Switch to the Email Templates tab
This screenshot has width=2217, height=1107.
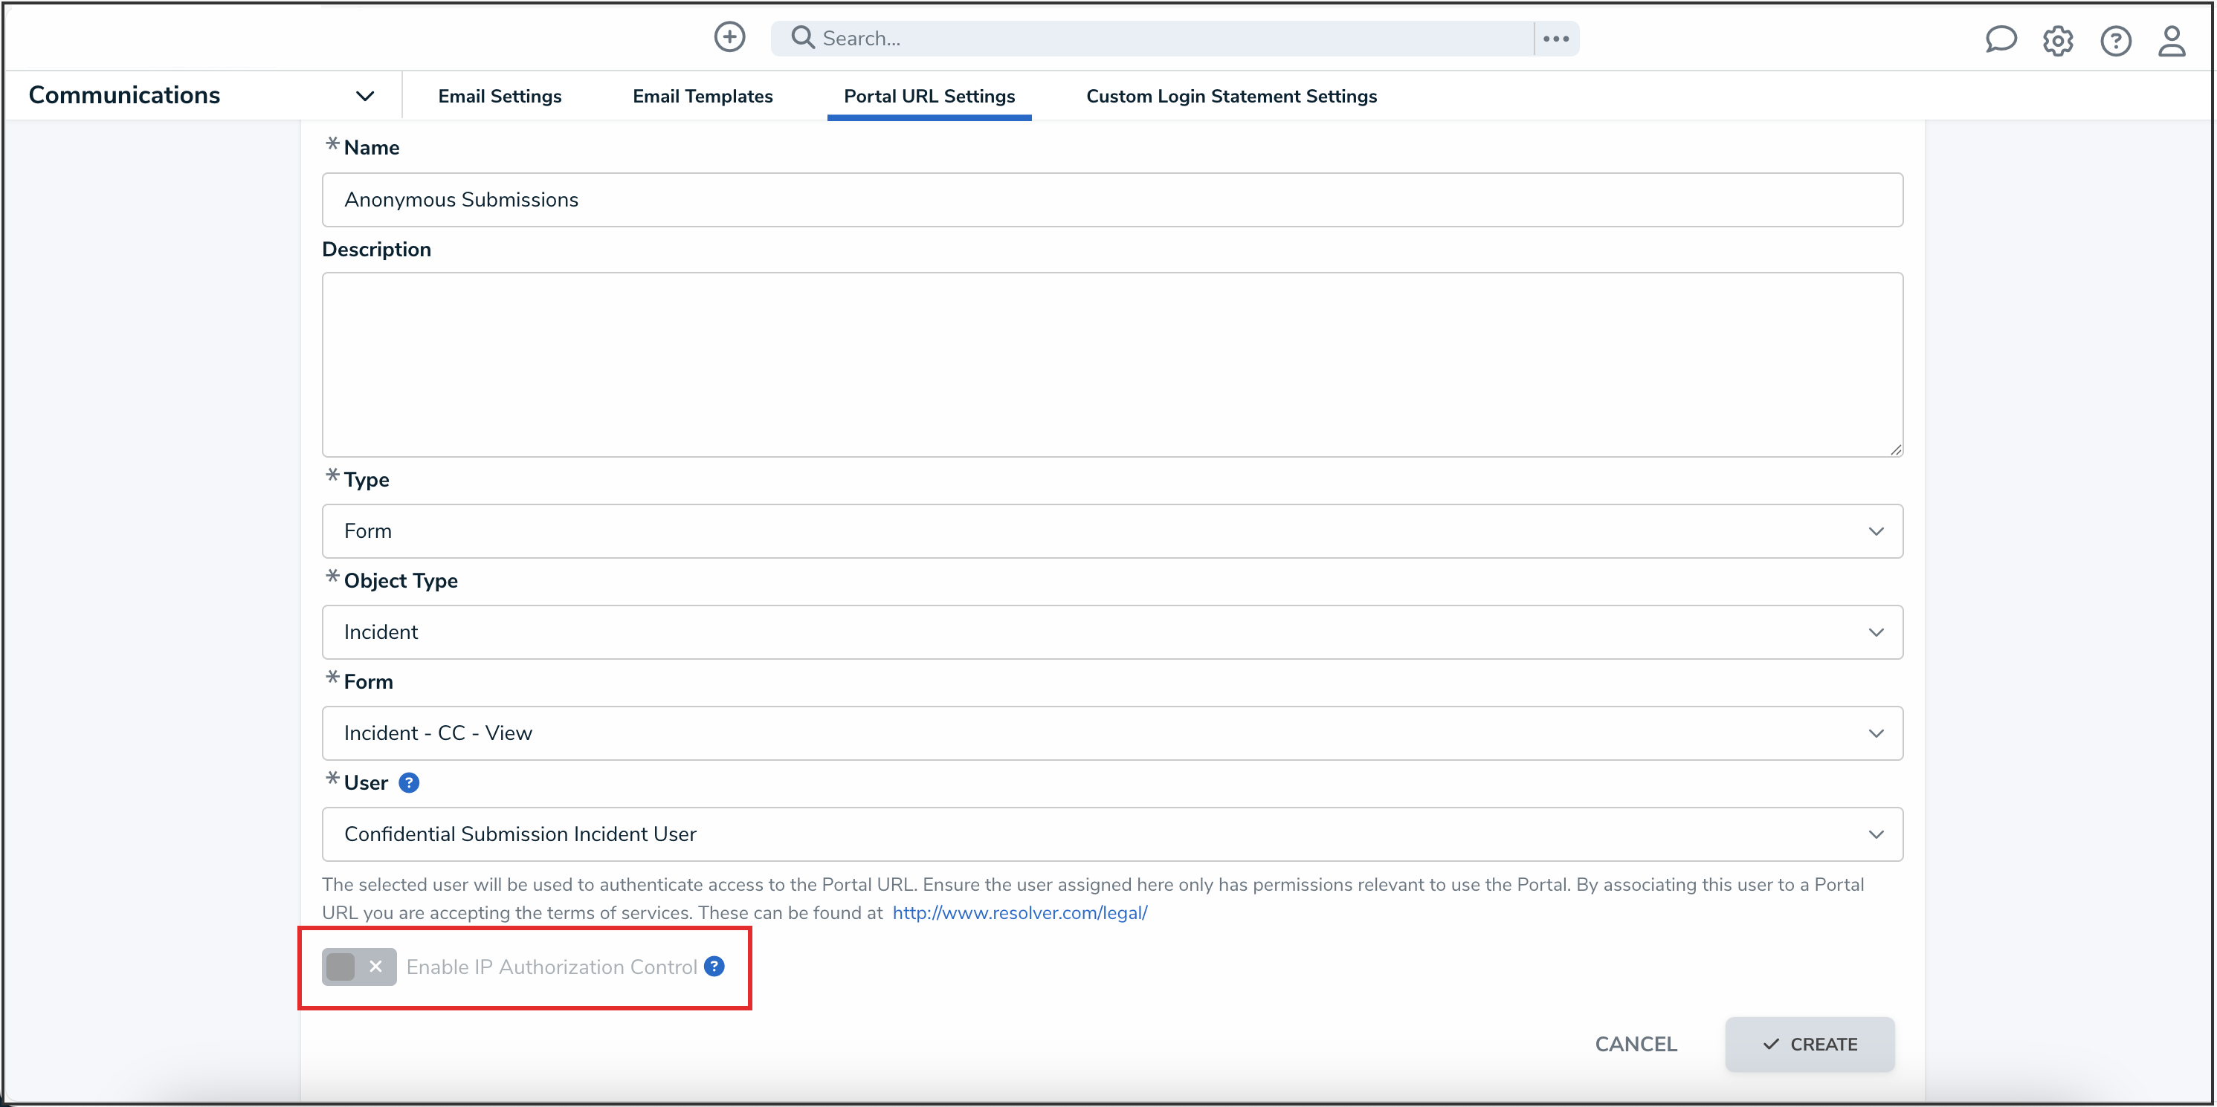(703, 96)
